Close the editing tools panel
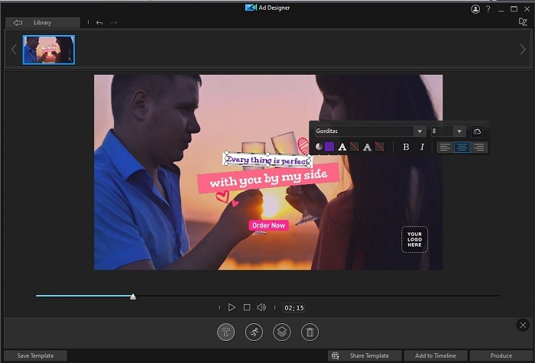This screenshot has width=535, height=363. 523,325
